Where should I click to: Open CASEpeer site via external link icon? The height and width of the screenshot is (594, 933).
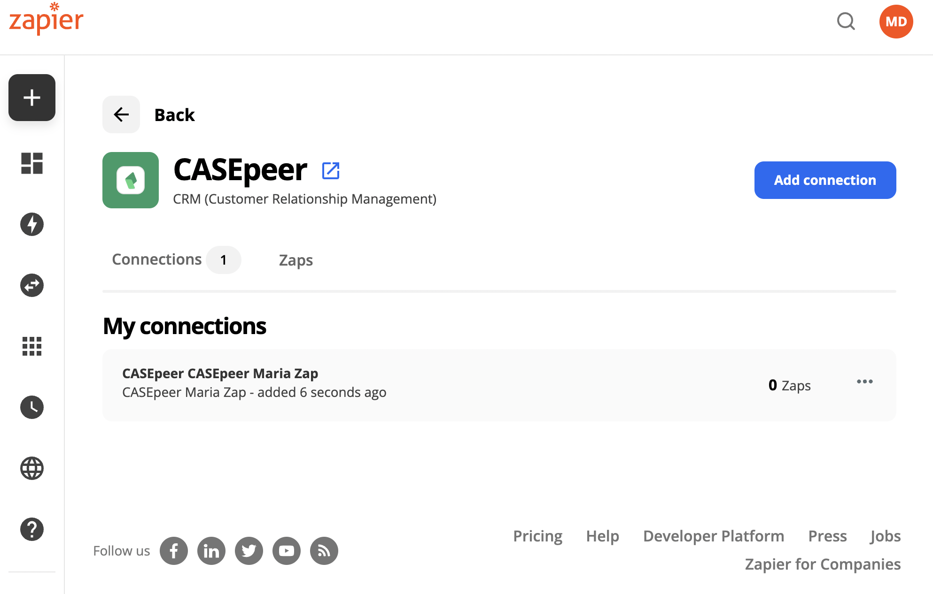(x=331, y=171)
